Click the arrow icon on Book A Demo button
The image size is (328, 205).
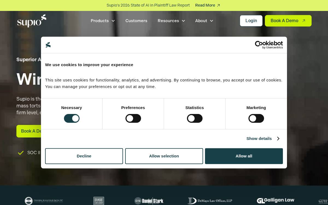(x=303, y=21)
